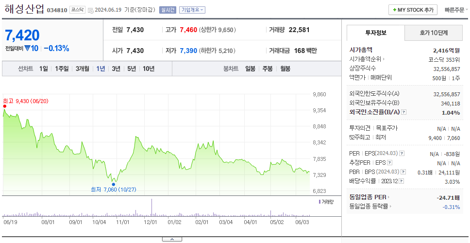Select the 3개월 line chart period

point(83,69)
